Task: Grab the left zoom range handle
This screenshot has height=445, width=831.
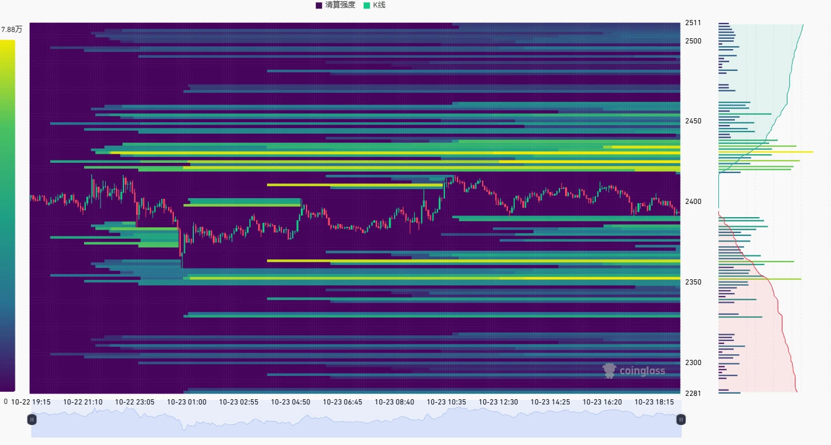Action: pos(32,419)
